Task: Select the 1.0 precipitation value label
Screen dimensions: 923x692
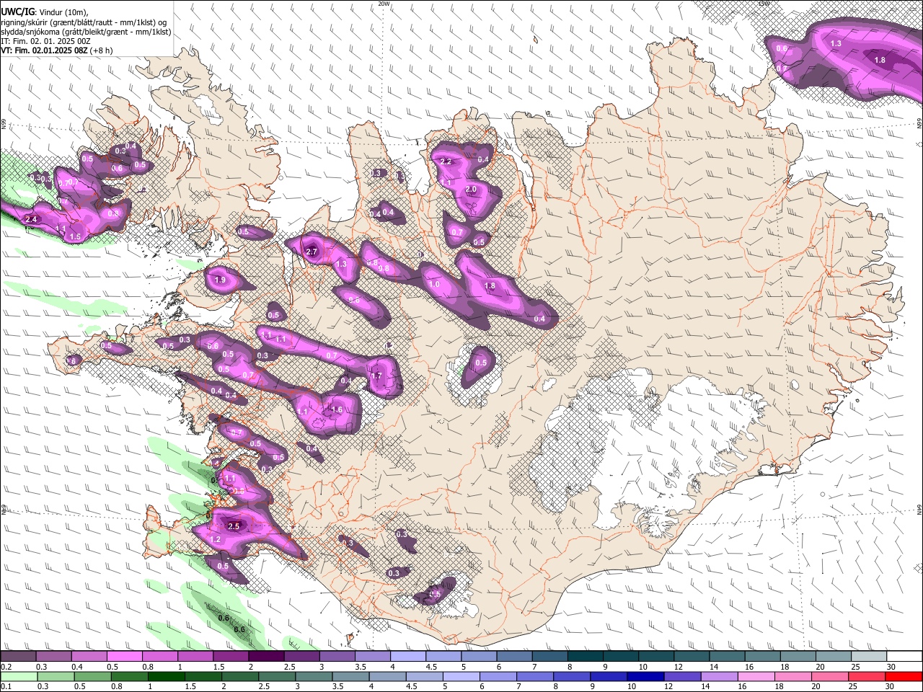Action: click(435, 285)
